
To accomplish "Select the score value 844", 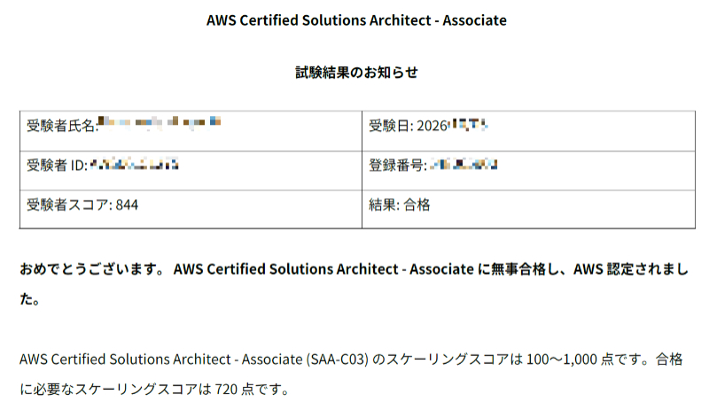I will coord(127,205).
